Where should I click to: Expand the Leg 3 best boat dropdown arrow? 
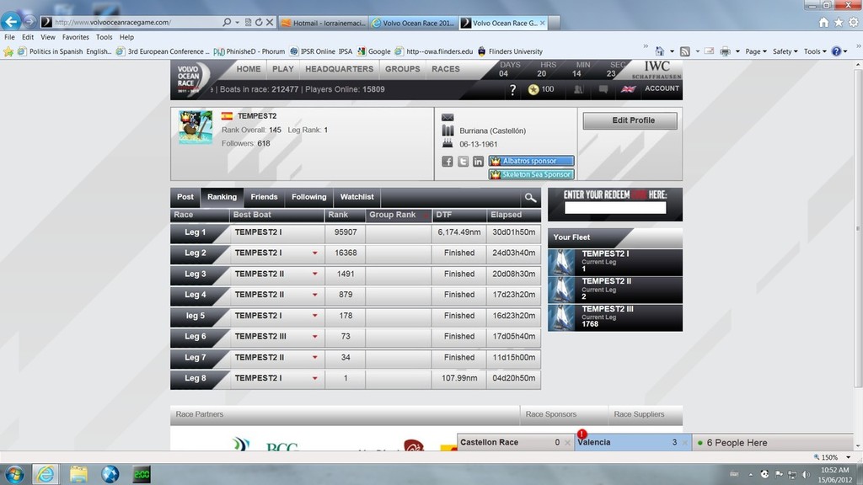[x=315, y=274]
